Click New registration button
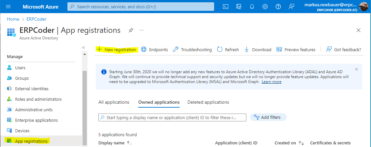The height and width of the screenshot is (147, 371). point(117,50)
